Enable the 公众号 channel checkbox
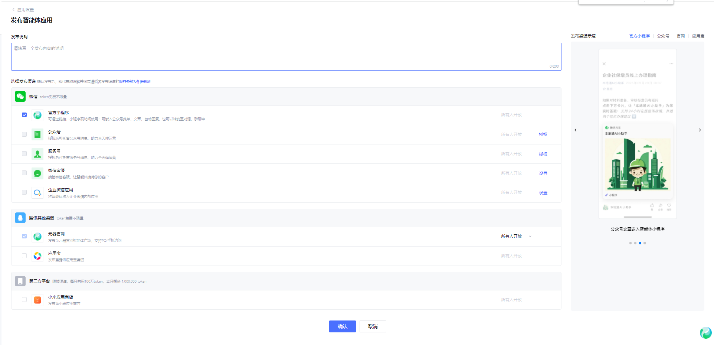Image resolution: width=714 pixels, height=345 pixels. tap(24, 134)
